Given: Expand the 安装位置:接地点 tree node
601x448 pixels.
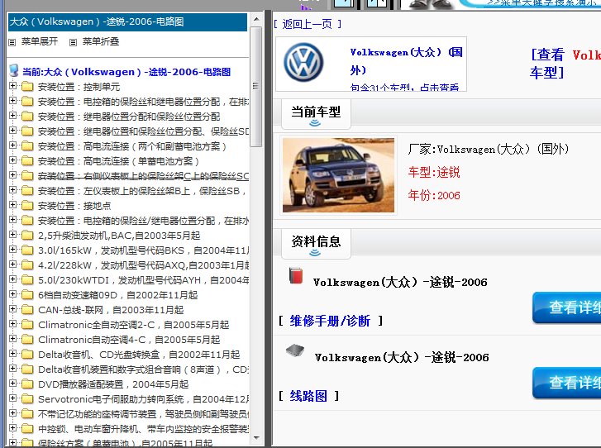Looking at the screenshot, I should pyautogui.click(x=12, y=205).
